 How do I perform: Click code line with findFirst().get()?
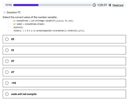pyautogui.click(x=49, y=31)
